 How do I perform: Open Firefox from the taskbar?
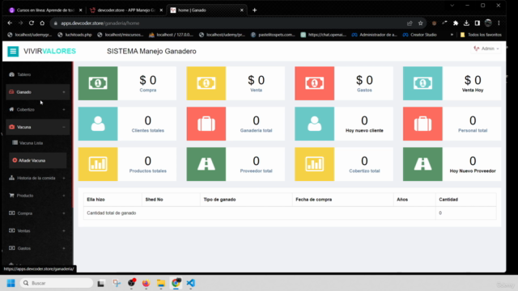(x=146, y=283)
